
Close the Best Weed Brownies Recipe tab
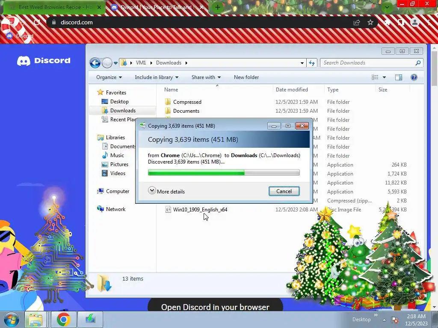(99, 7)
